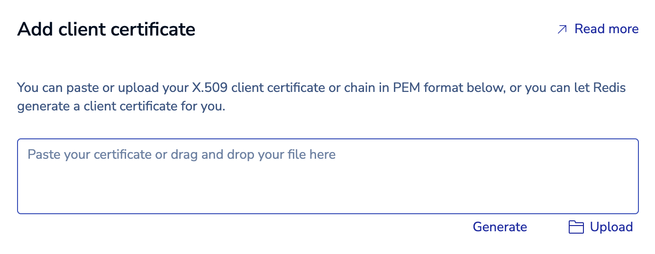655x254 pixels.
Task: Click the 'Paste your certificate' placeholder text
Action: point(182,154)
